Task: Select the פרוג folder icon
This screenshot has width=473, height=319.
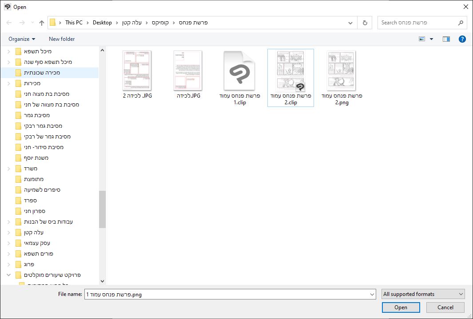Action: [18, 264]
